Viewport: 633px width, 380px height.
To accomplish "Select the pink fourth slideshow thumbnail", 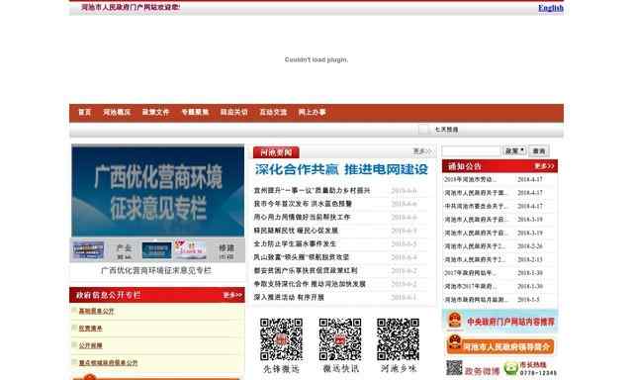I will pyautogui.click(x=190, y=250).
